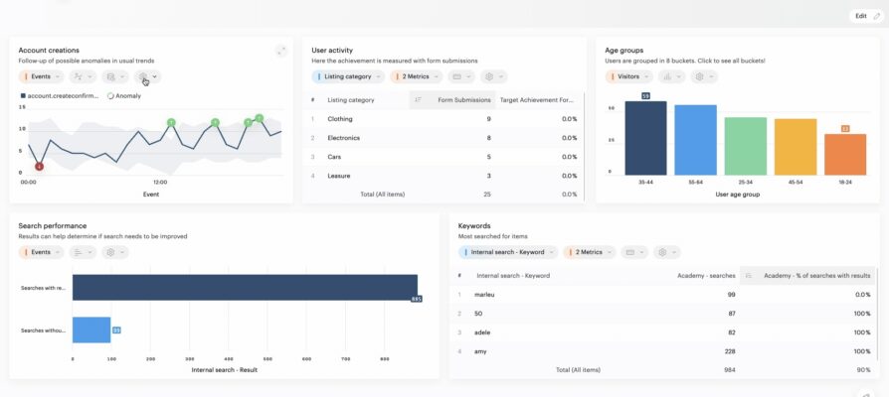The image size is (889, 397).
Task: Expand the Account creations widget to fullscreen
Action: click(x=281, y=51)
